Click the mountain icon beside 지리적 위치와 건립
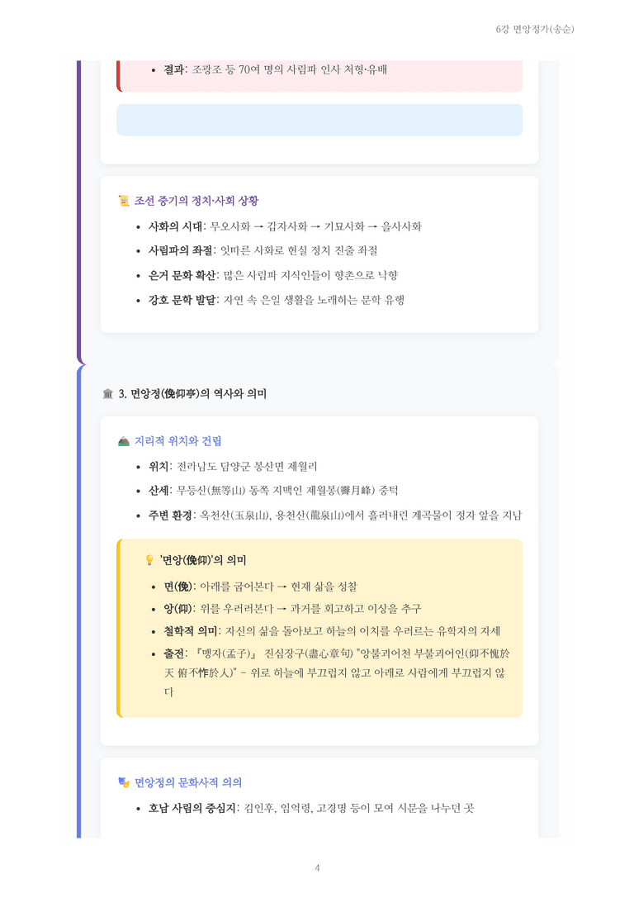Image resolution: width=634 pixels, height=898 pixels. (x=124, y=441)
